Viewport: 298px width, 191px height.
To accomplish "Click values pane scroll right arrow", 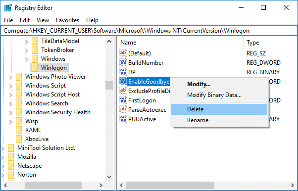I will [293, 185].
